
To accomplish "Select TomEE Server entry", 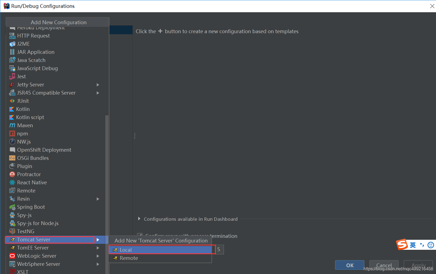I will [x=55, y=248].
